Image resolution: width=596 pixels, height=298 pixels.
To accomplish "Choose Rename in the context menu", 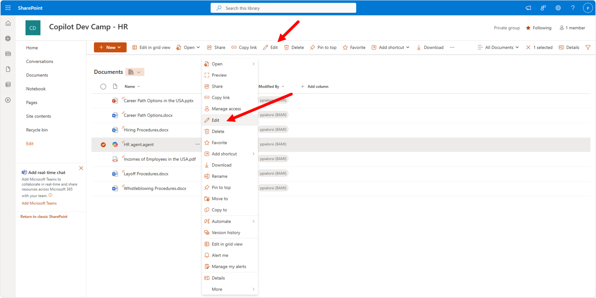I will (230, 176).
